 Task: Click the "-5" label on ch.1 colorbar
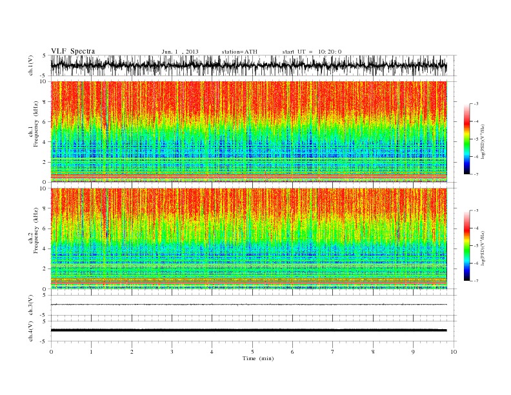pyautogui.click(x=476, y=139)
